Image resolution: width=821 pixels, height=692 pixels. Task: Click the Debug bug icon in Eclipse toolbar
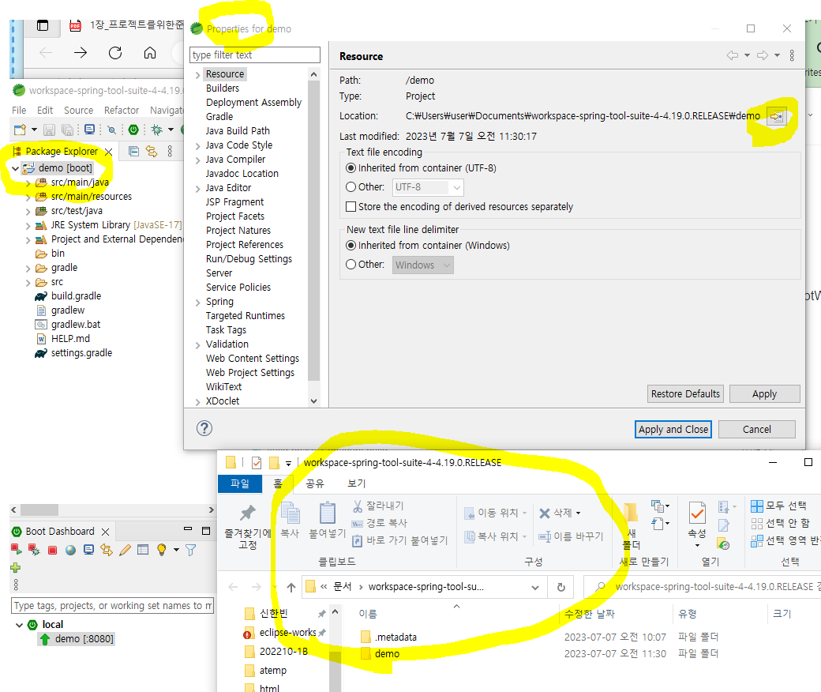point(156,130)
